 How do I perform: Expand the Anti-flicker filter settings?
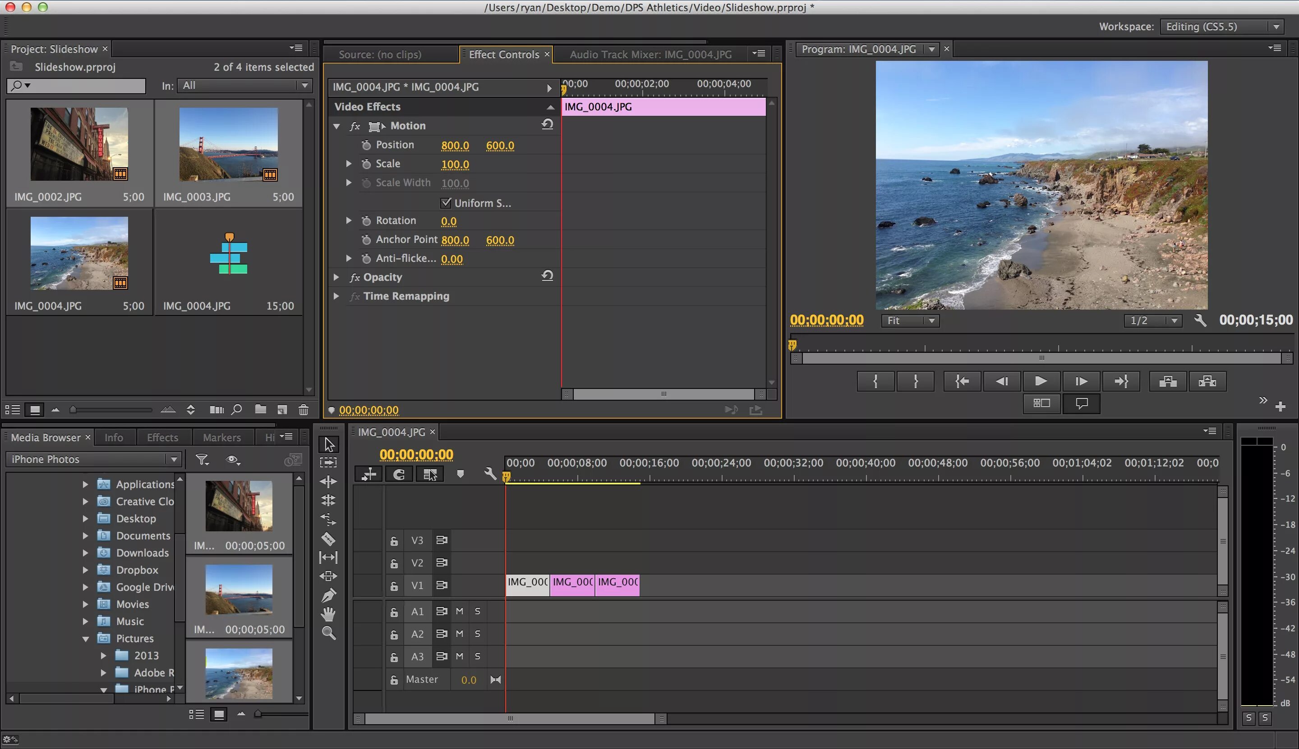tap(349, 258)
